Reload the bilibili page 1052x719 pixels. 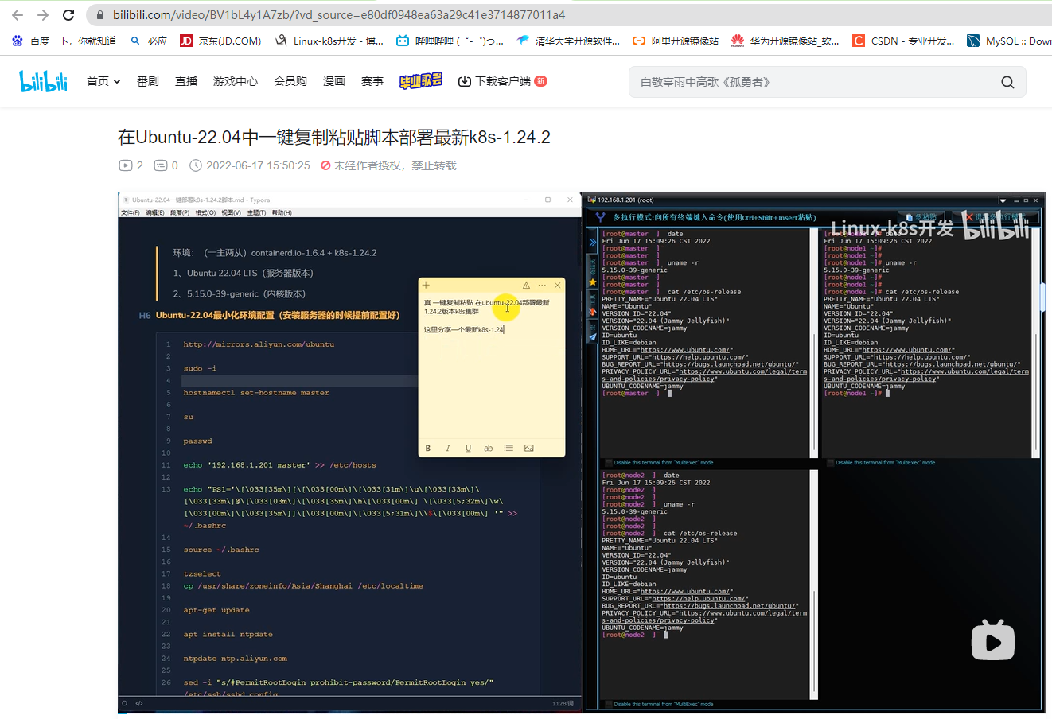68,15
